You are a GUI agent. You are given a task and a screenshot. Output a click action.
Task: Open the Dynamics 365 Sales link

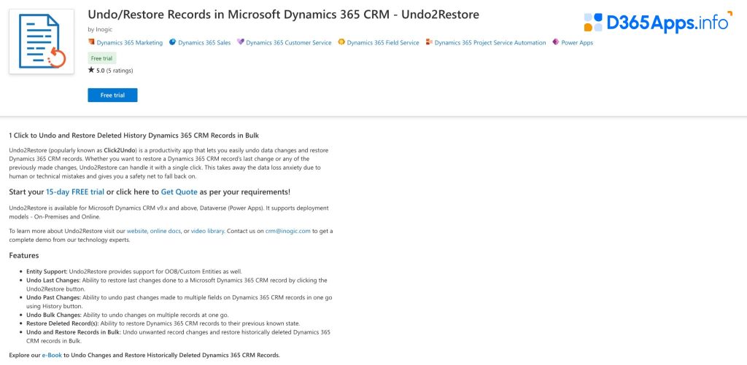(204, 43)
